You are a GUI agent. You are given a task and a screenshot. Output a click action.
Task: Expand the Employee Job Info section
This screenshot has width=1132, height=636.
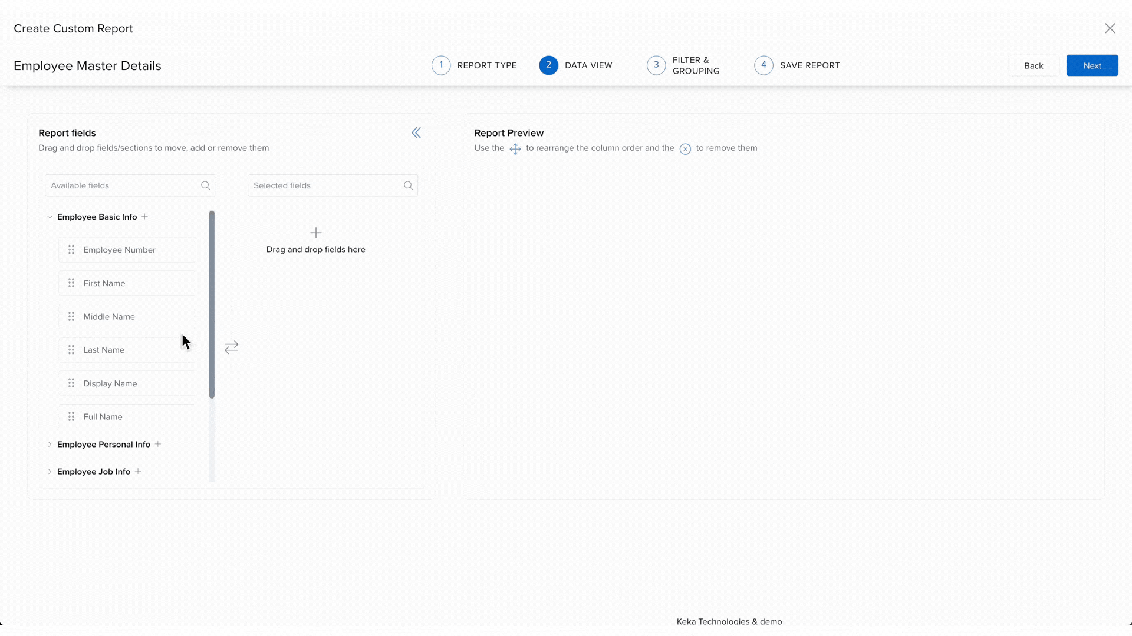point(50,472)
